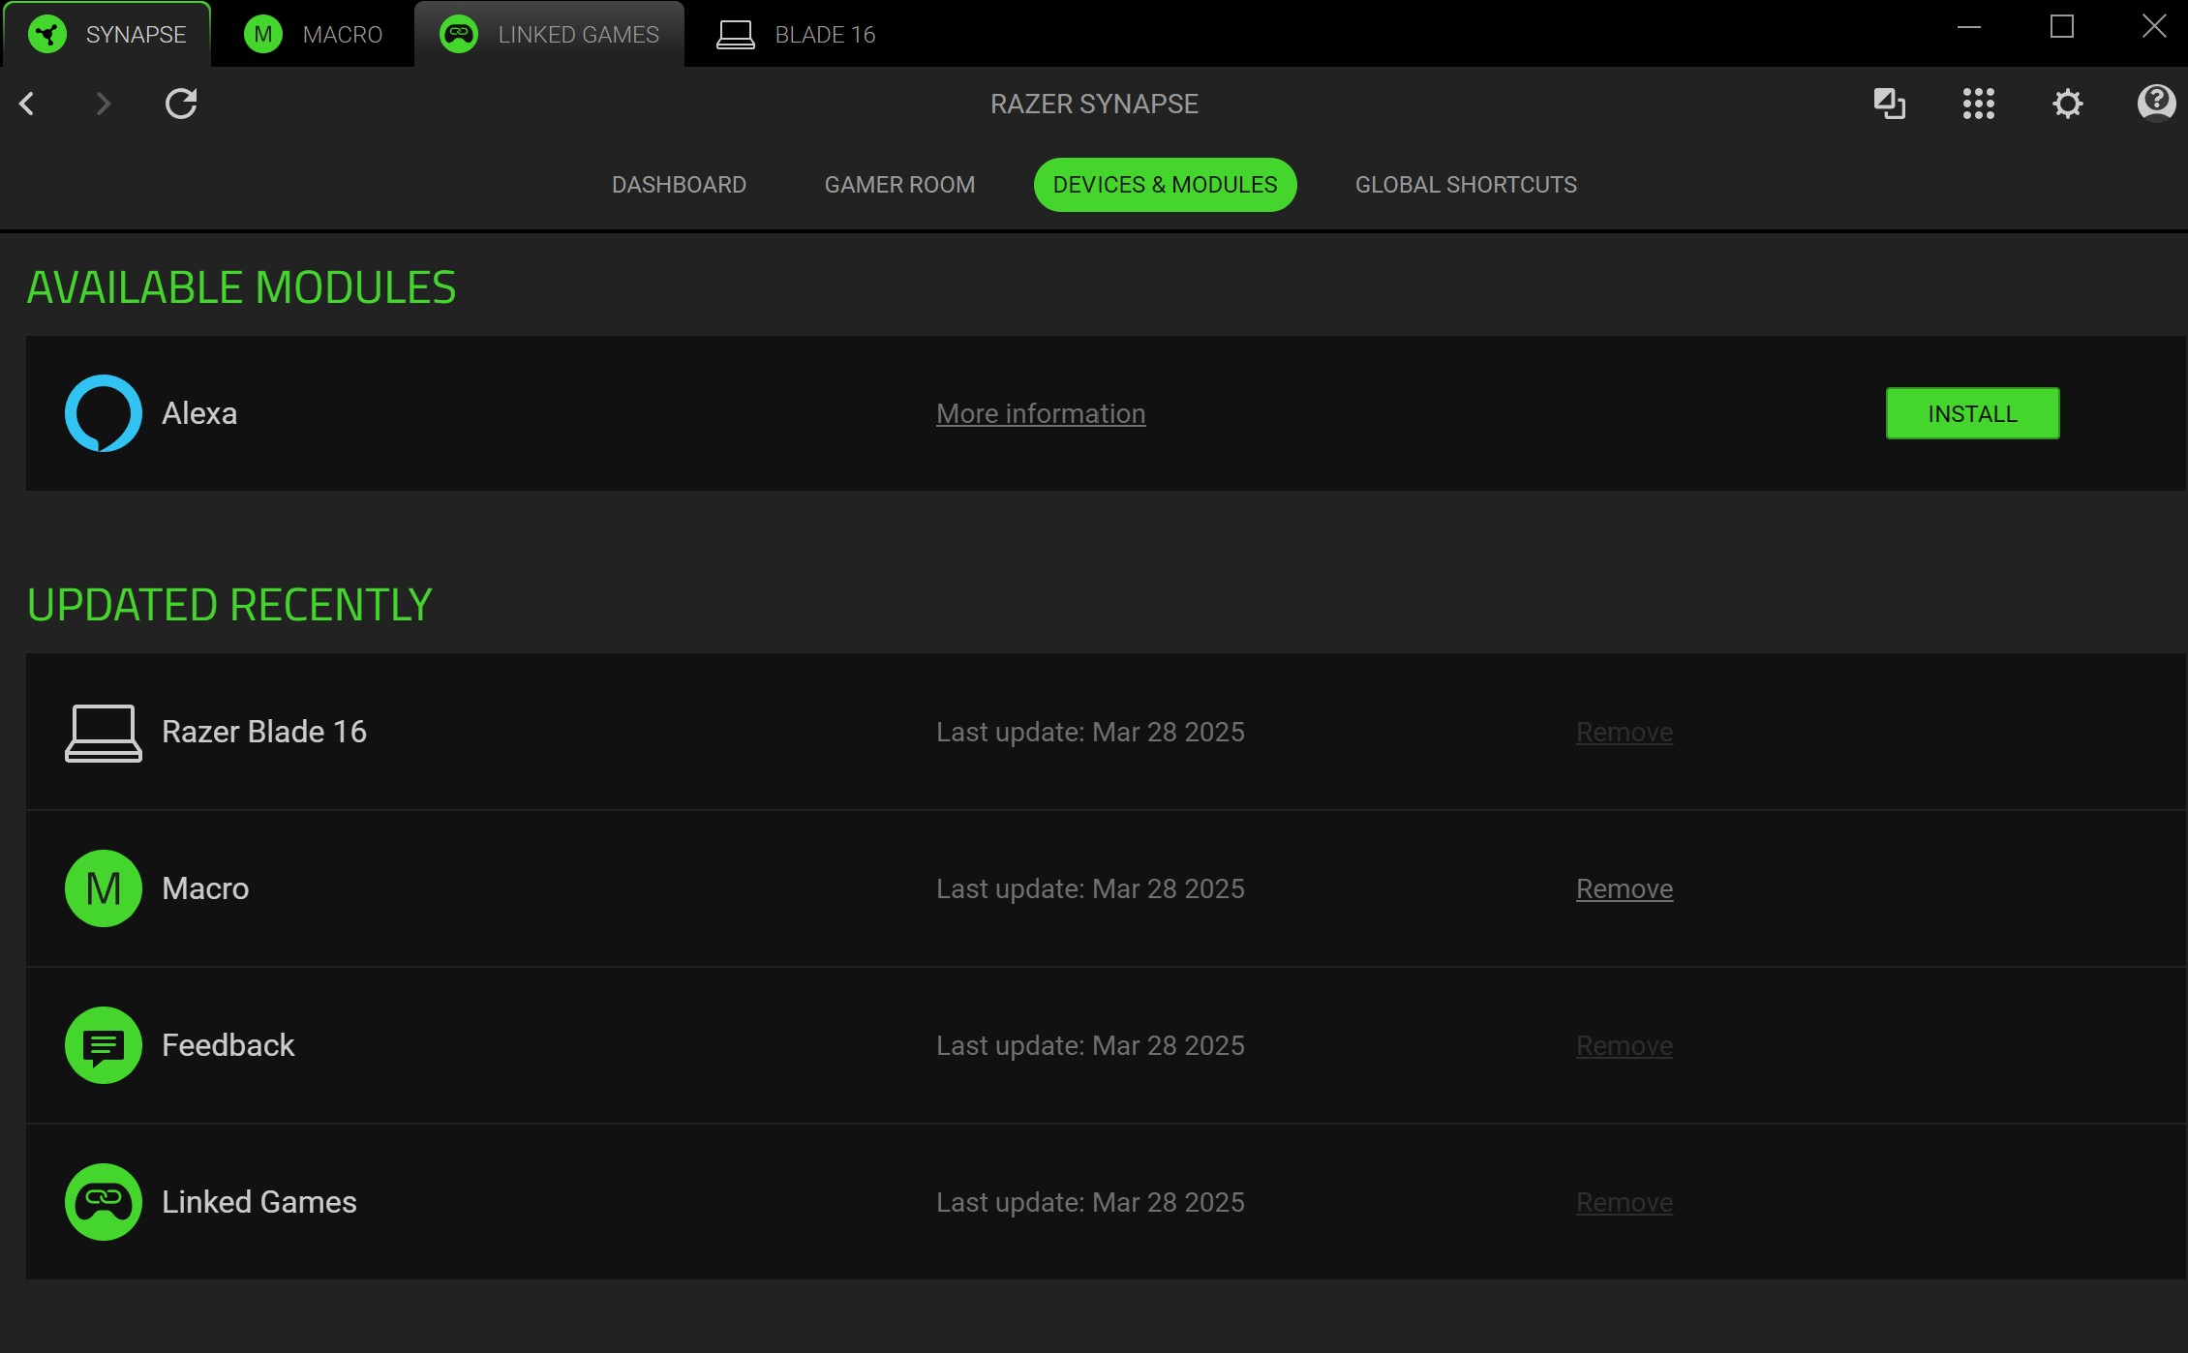The height and width of the screenshot is (1353, 2188).
Task: Click the UPDATED RECENTLY heading
Action: (x=229, y=605)
